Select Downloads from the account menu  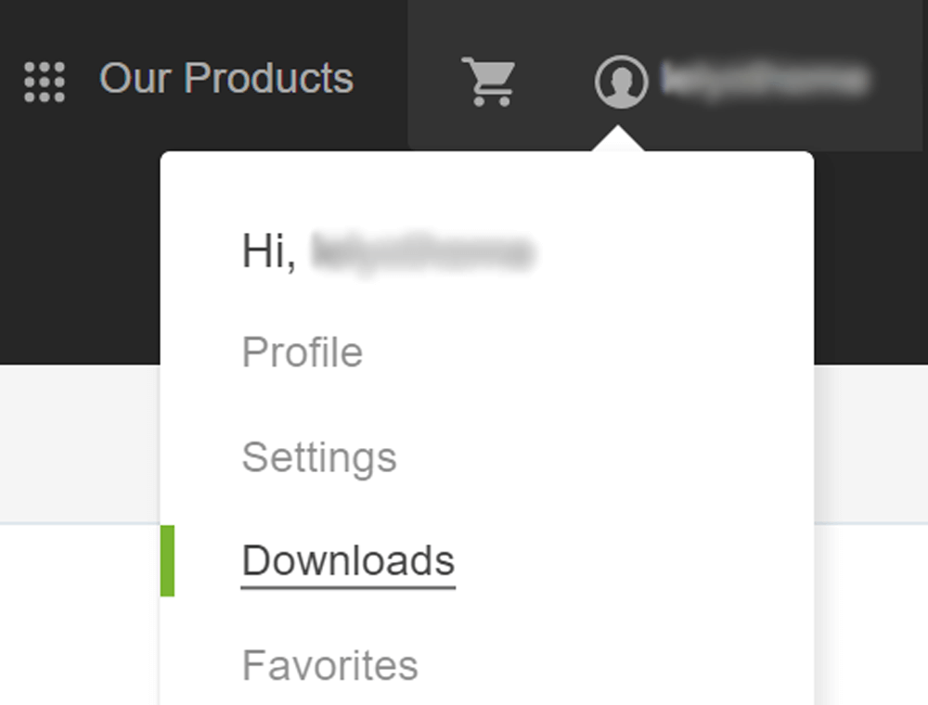tap(348, 559)
